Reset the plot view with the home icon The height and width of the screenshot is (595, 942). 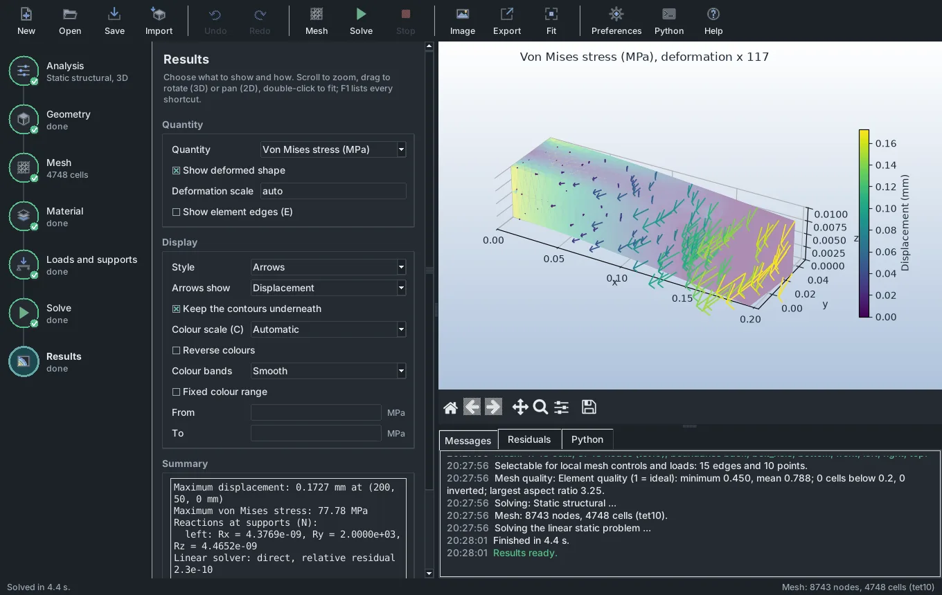coord(450,408)
